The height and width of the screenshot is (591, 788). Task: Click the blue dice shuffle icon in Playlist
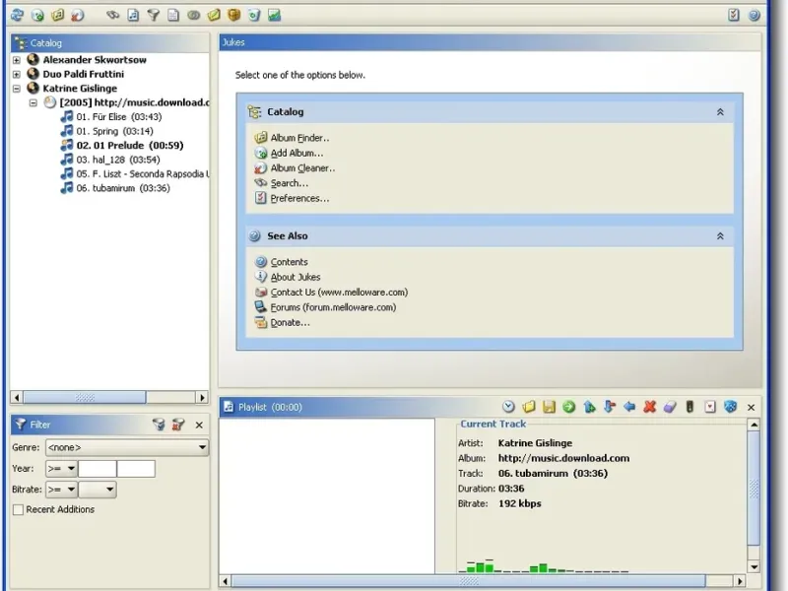730,407
